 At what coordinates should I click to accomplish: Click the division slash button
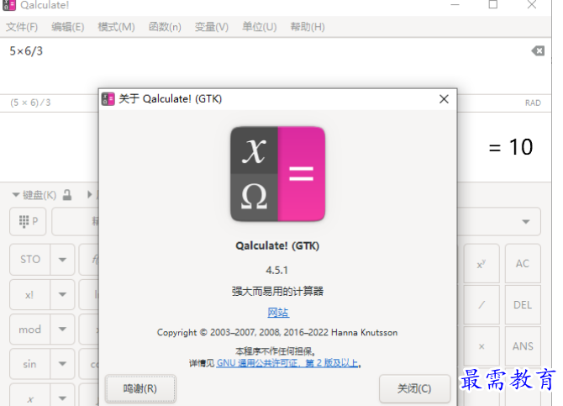point(481,305)
